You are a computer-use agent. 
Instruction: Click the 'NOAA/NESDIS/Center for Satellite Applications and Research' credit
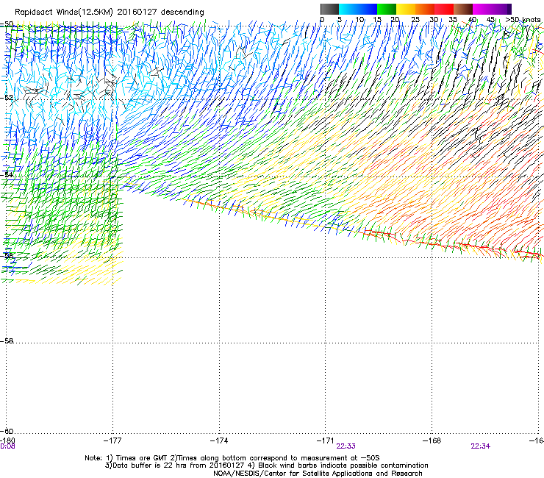point(318,474)
